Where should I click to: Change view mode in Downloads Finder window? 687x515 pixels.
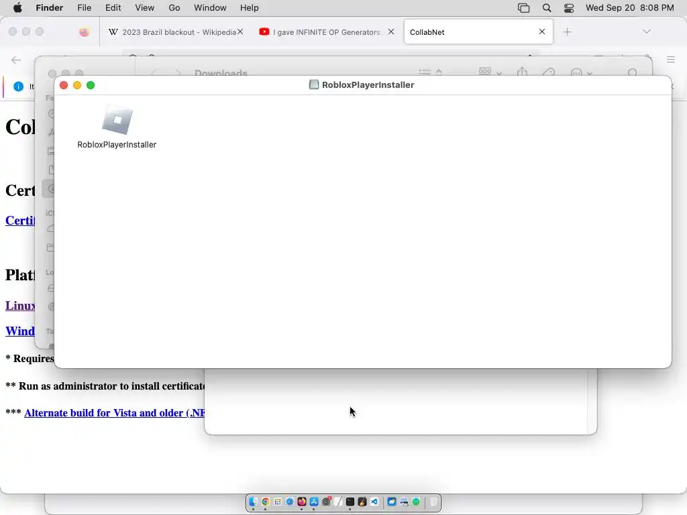tap(430, 72)
